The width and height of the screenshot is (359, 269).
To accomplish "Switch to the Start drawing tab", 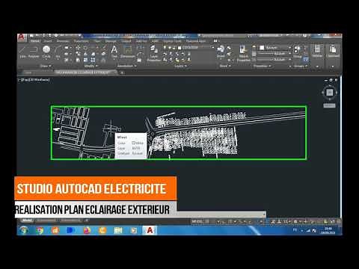I will tap(28, 72).
